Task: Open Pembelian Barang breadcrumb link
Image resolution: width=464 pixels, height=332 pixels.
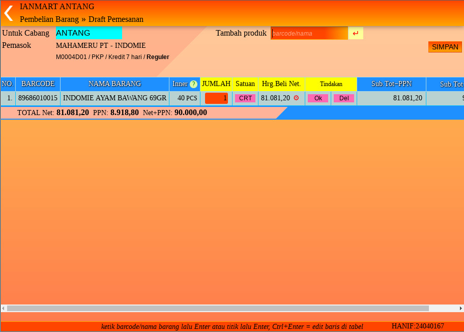Action: (49, 19)
